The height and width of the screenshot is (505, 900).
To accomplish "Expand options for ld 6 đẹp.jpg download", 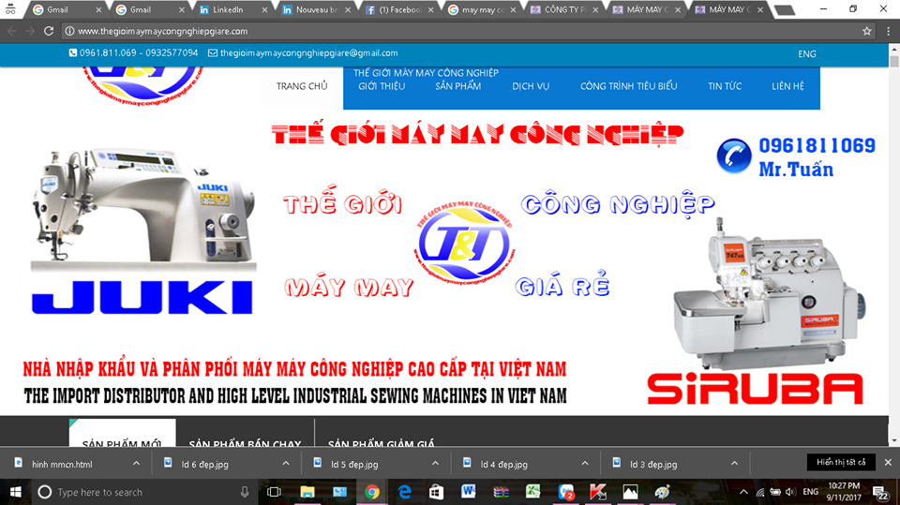I will pos(286,463).
